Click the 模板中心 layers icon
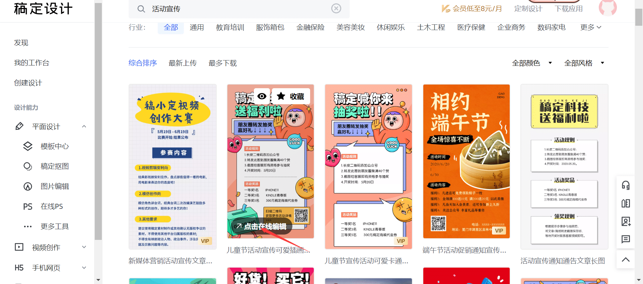The height and width of the screenshot is (284, 643). coord(28,146)
